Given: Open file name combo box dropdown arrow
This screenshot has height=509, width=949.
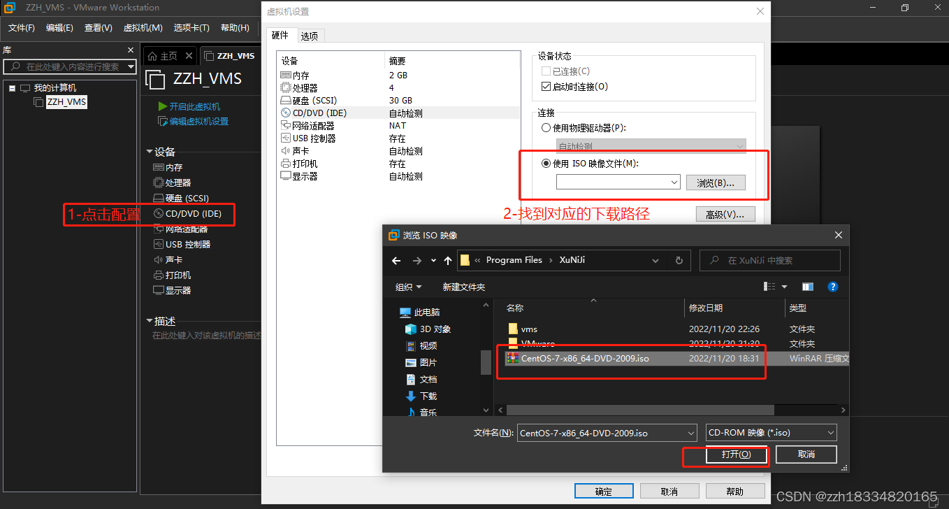Looking at the screenshot, I should 691,433.
